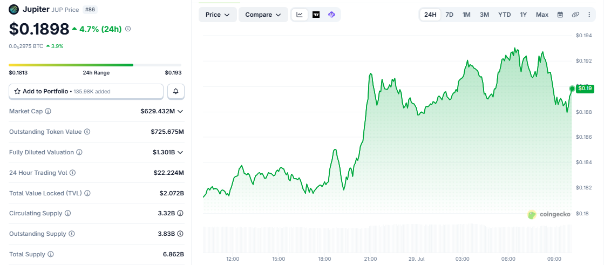This screenshot has width=604, height=265.
Task: Switch to the TradingView chart icon
Action: pyautogui.click(x=316, y=15)
